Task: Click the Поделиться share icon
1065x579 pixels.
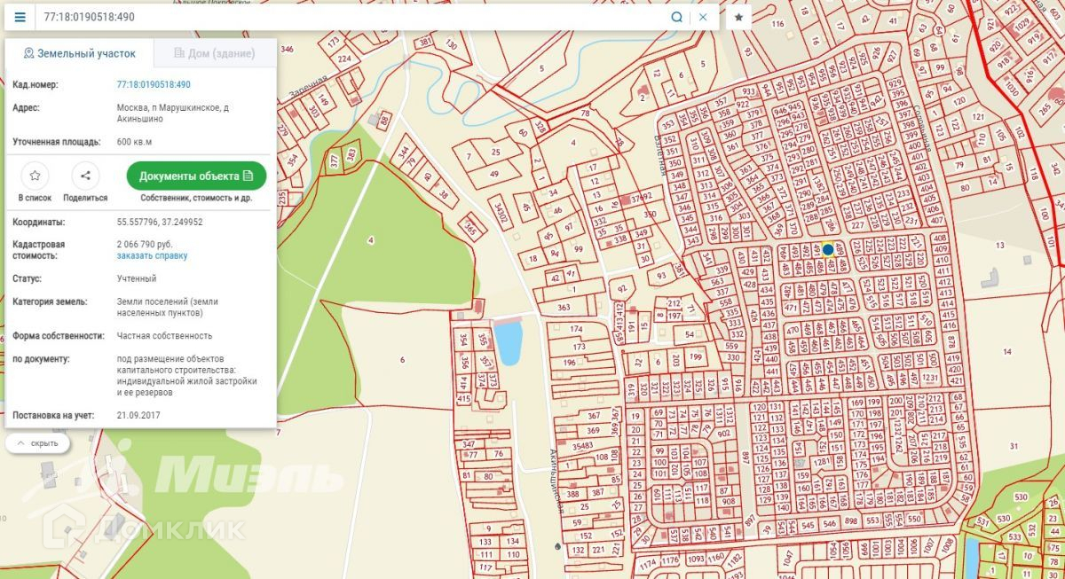Action: (x=85, y=176)
